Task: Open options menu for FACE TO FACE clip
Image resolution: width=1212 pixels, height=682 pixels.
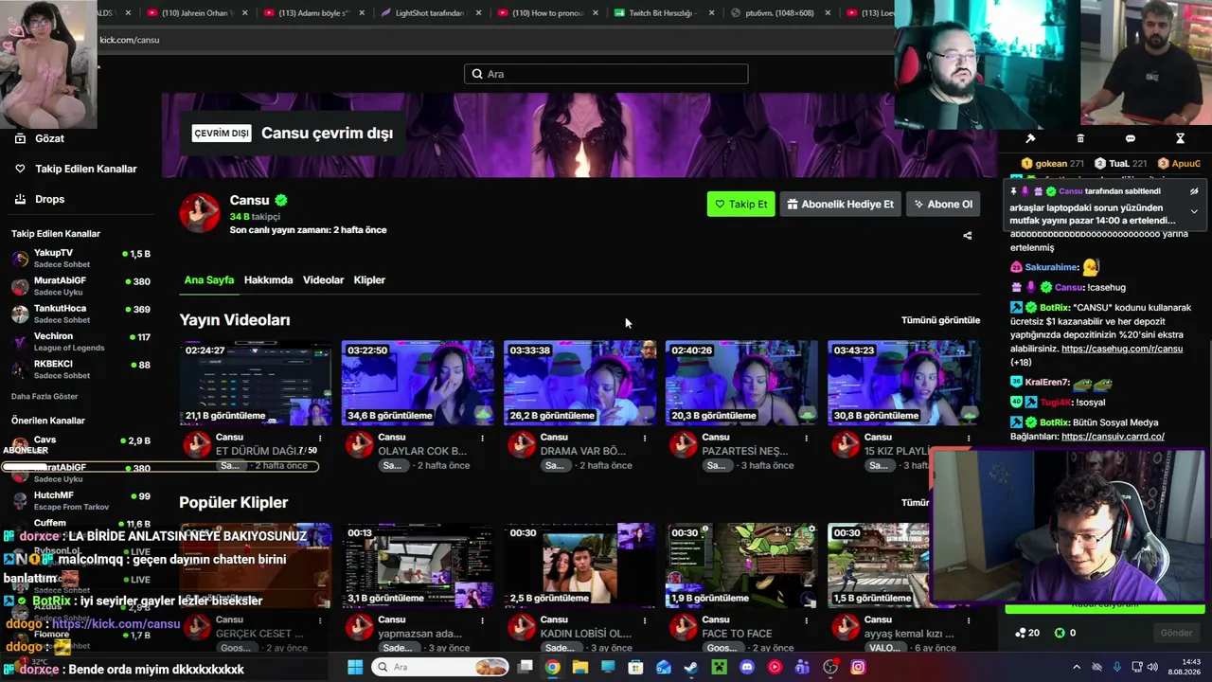Action: click(x=806, y=620)
